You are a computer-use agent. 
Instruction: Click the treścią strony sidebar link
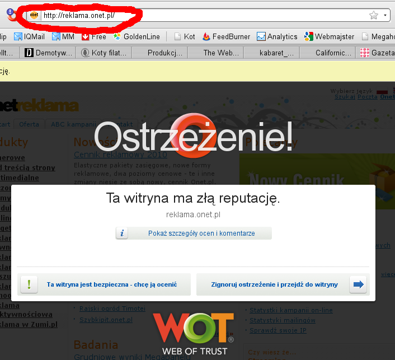27,167
